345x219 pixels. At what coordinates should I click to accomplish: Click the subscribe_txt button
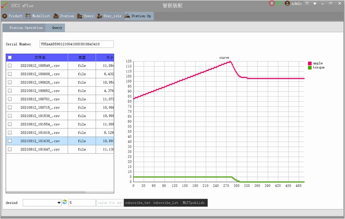pos(138,203)
